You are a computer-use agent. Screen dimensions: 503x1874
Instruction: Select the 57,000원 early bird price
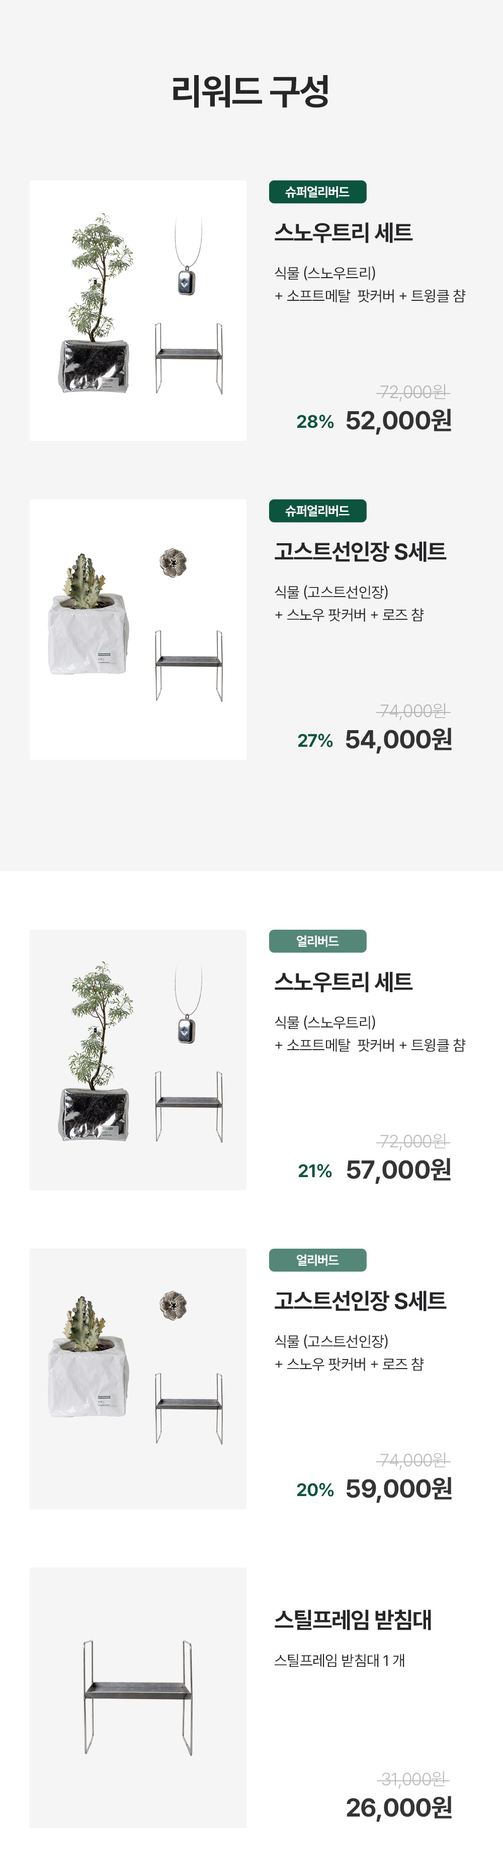click(x=398, y=1171)
